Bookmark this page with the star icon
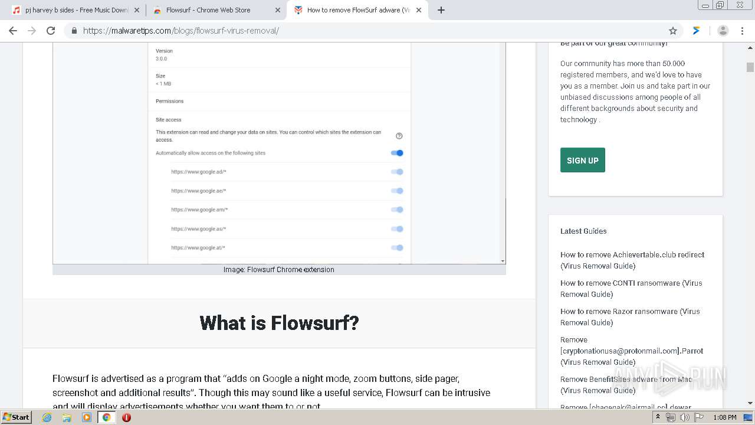755x425 pixels. [673, 31]
